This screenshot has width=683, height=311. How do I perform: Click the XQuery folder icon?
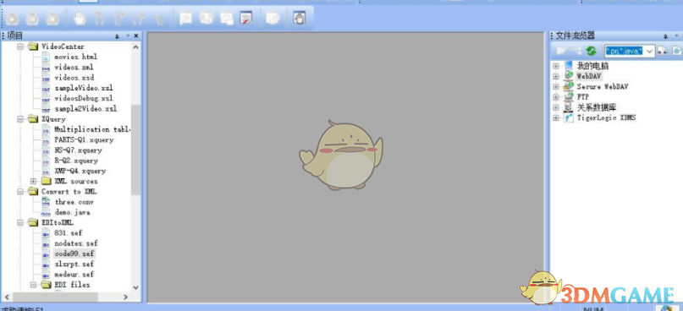[33, 119]
